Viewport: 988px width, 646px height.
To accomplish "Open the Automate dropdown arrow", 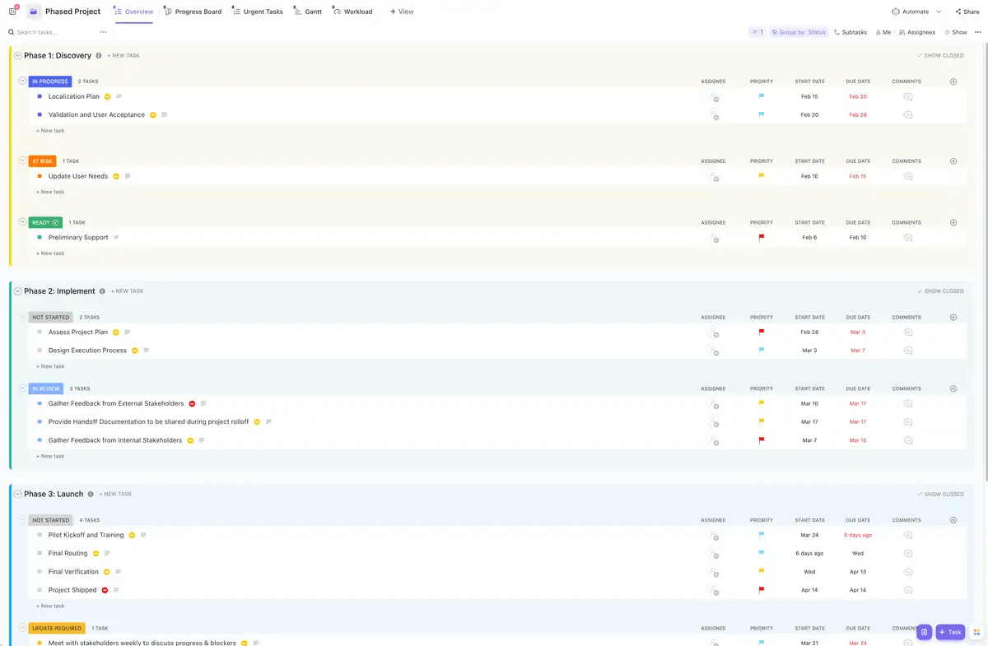I will [939, 12].
